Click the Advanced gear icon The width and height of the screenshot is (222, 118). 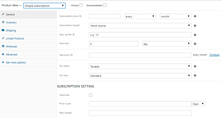tap(3, 54)
